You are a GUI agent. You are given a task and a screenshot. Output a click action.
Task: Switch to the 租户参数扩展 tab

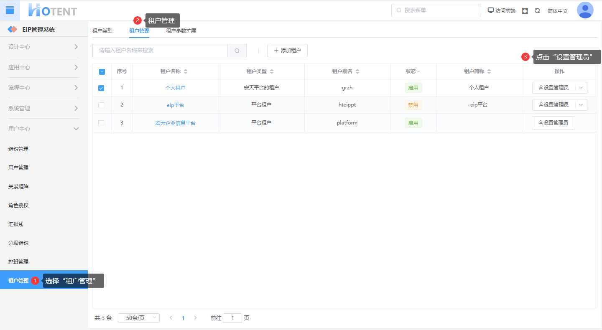click(x=181, y=30)
